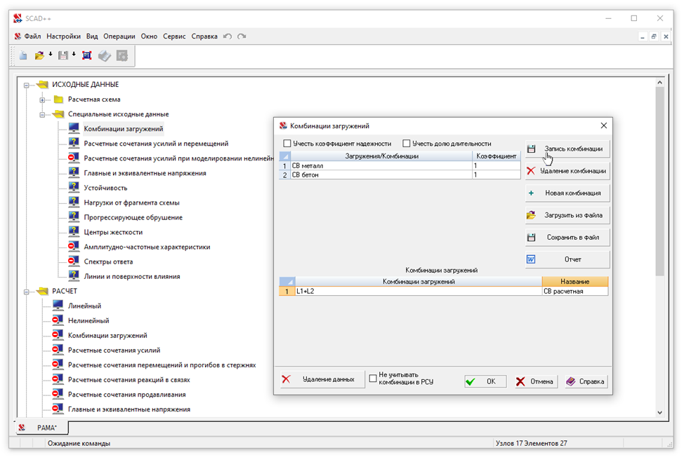Click monitor icon beside Линейный calculation
Viewport: 684px width, 457px height.
pyautogui.click(x=58, y=305)
